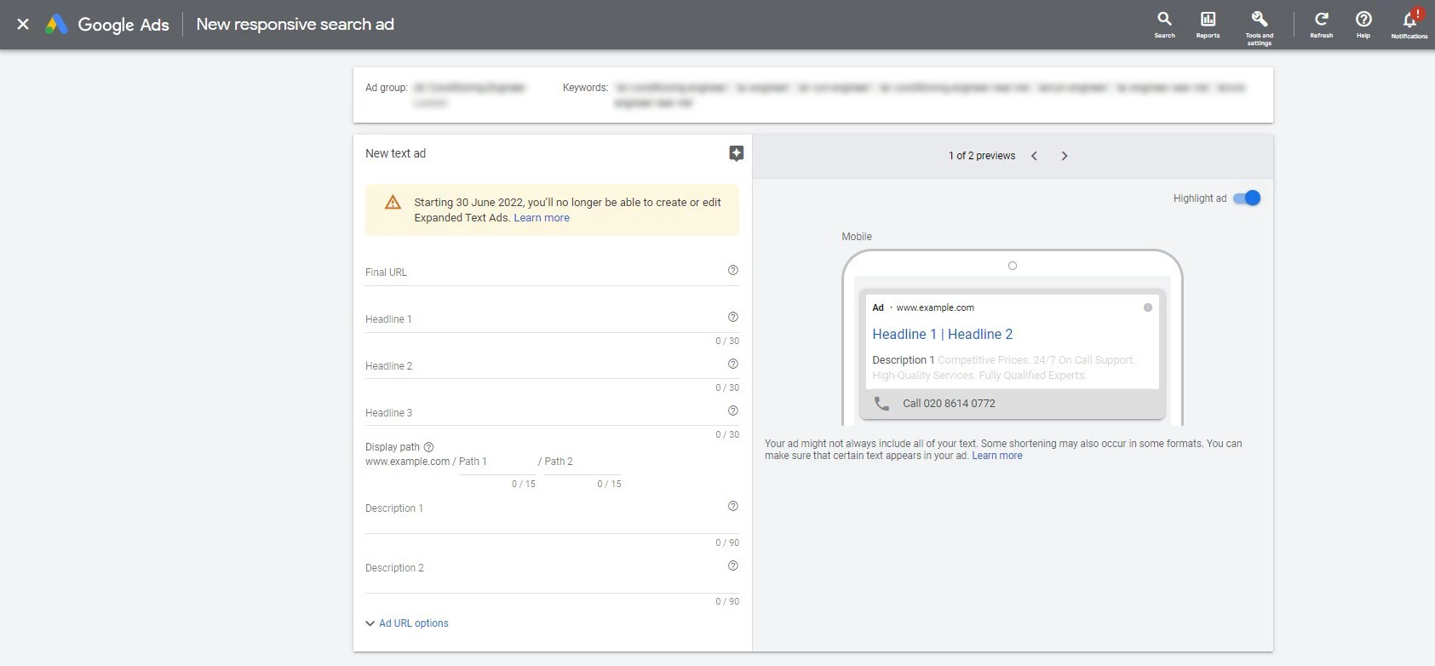Open Search in the top toolbar
1435x666 pixels.
pyautogui.click(x=1164, y=24)
